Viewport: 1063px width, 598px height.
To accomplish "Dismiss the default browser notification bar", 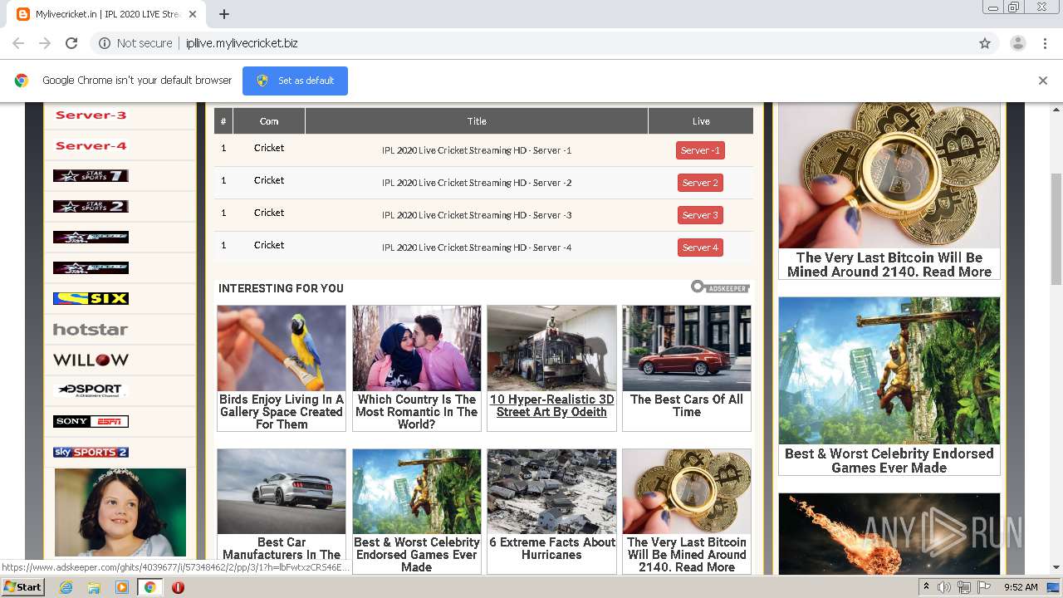I will point(1043,81).
